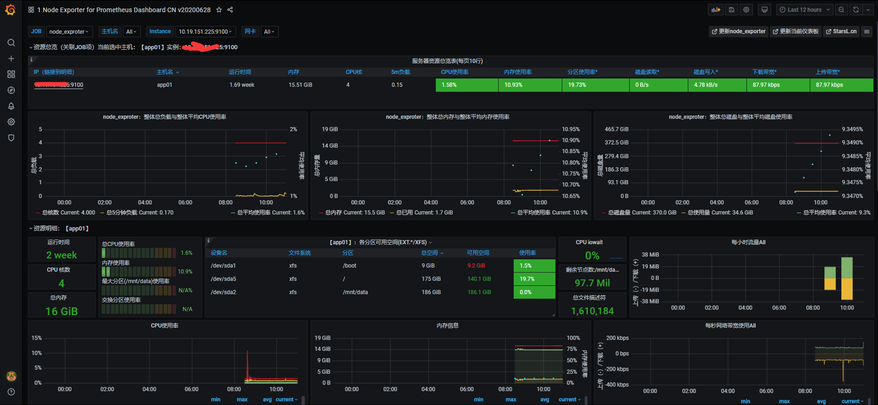Viewport: 878px width, 405px height.
Task: Click the Add panel icon in top toolbar
Action: [715, 10]
